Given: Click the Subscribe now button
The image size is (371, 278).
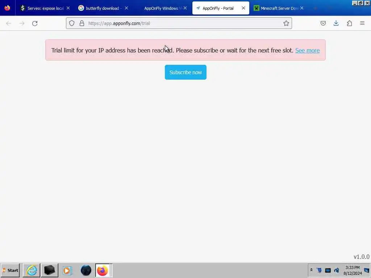Looking at the screenshot, I should (x=185, y=72).
